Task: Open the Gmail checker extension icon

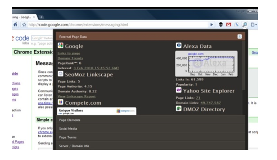Action: 229,25
